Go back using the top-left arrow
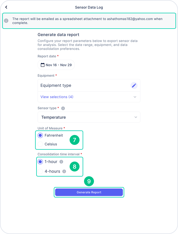The width and height of the screenshot is (178, 234). coord(6,7)
